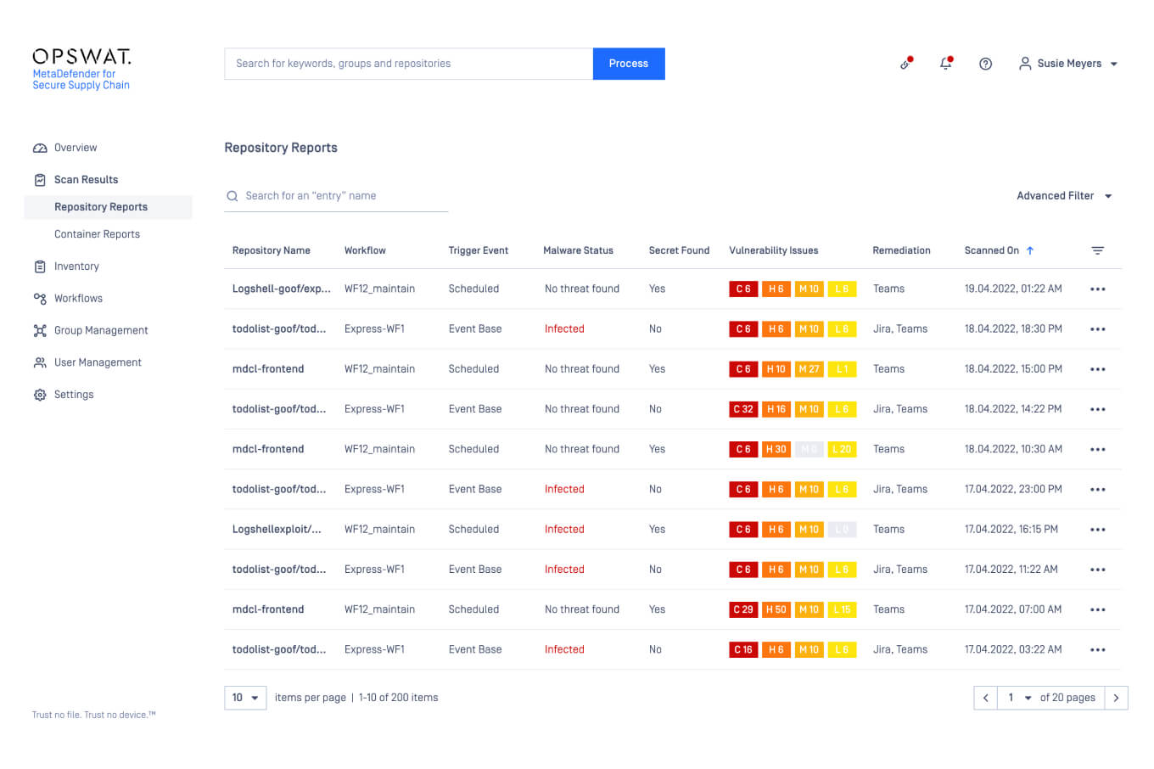Screen dimensions: 1154x769
Task: Open the Group Management icon
Action: [x=40, y=330]
